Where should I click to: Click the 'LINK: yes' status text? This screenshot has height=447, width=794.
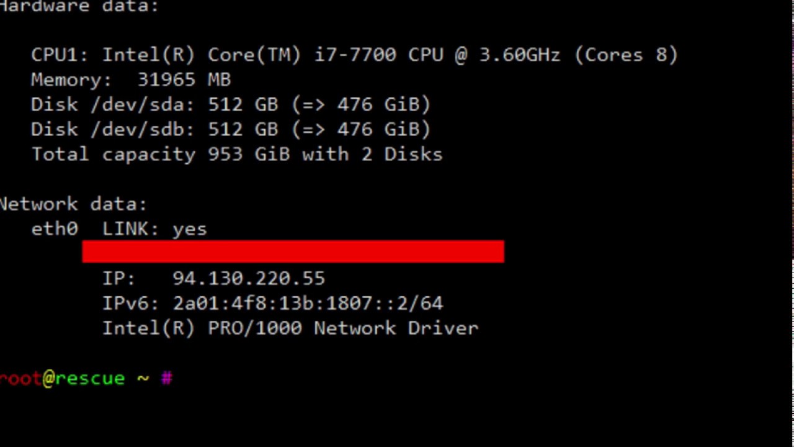(x=154, y=229)
